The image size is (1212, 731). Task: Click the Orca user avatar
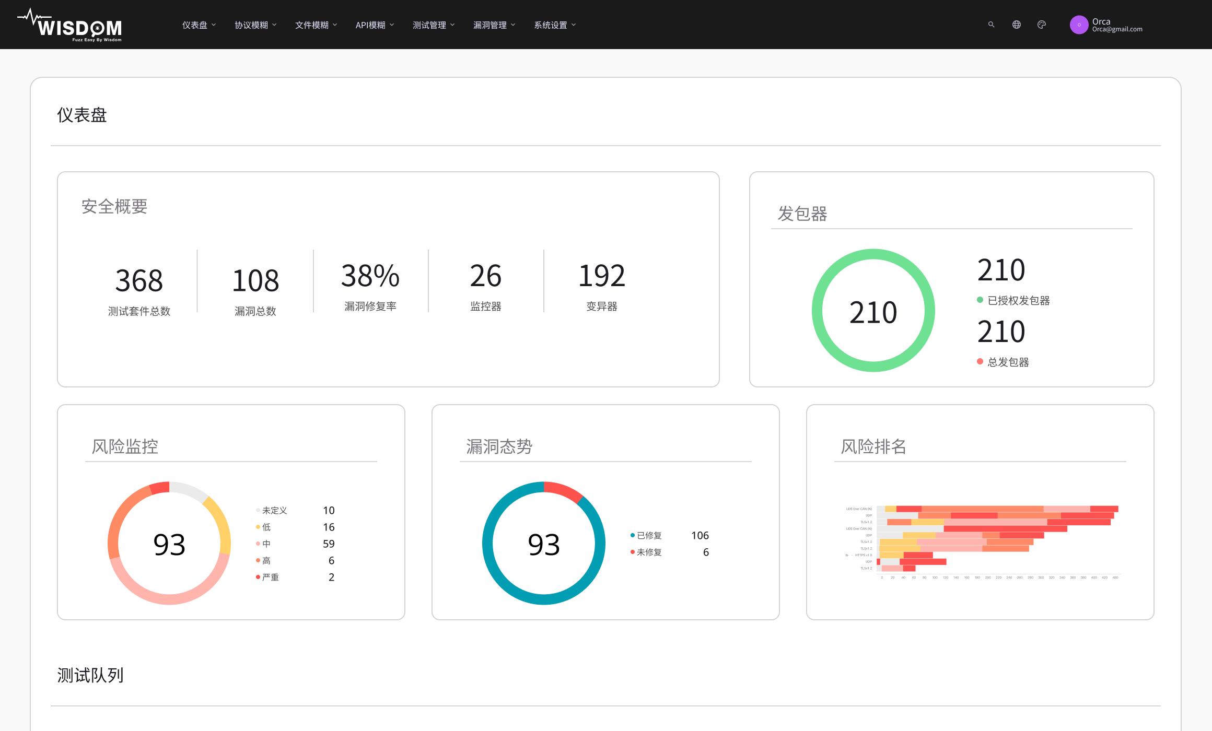[x=1079, y=25]
